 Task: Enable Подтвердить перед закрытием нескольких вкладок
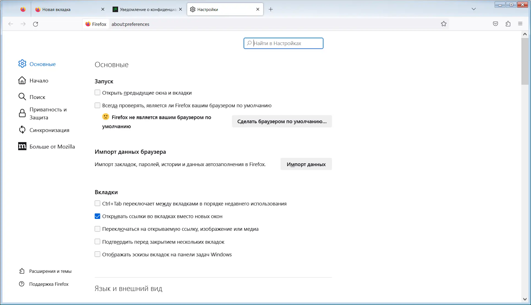(x=97, y=242)
